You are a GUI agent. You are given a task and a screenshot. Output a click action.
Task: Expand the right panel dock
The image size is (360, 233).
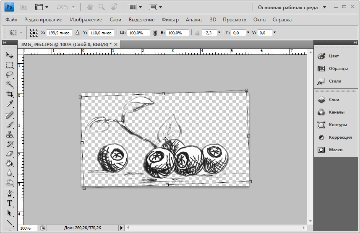tap(355, 42)
